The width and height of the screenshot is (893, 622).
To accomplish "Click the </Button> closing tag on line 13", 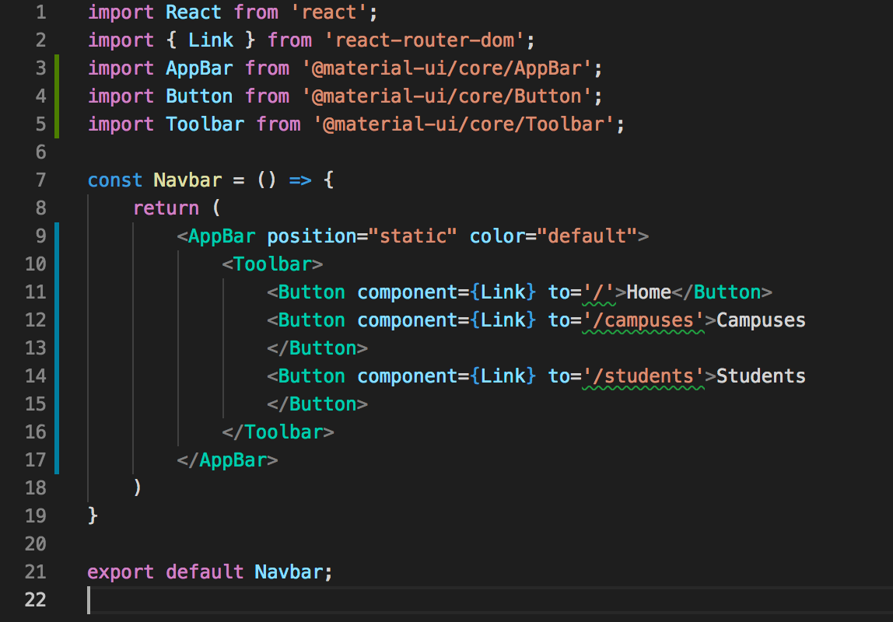I will click(317, 348).
